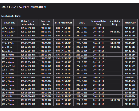Select Ano outer body '204-18-207'
The width and height of the screenshot is (139, 111).
[115, 100]
